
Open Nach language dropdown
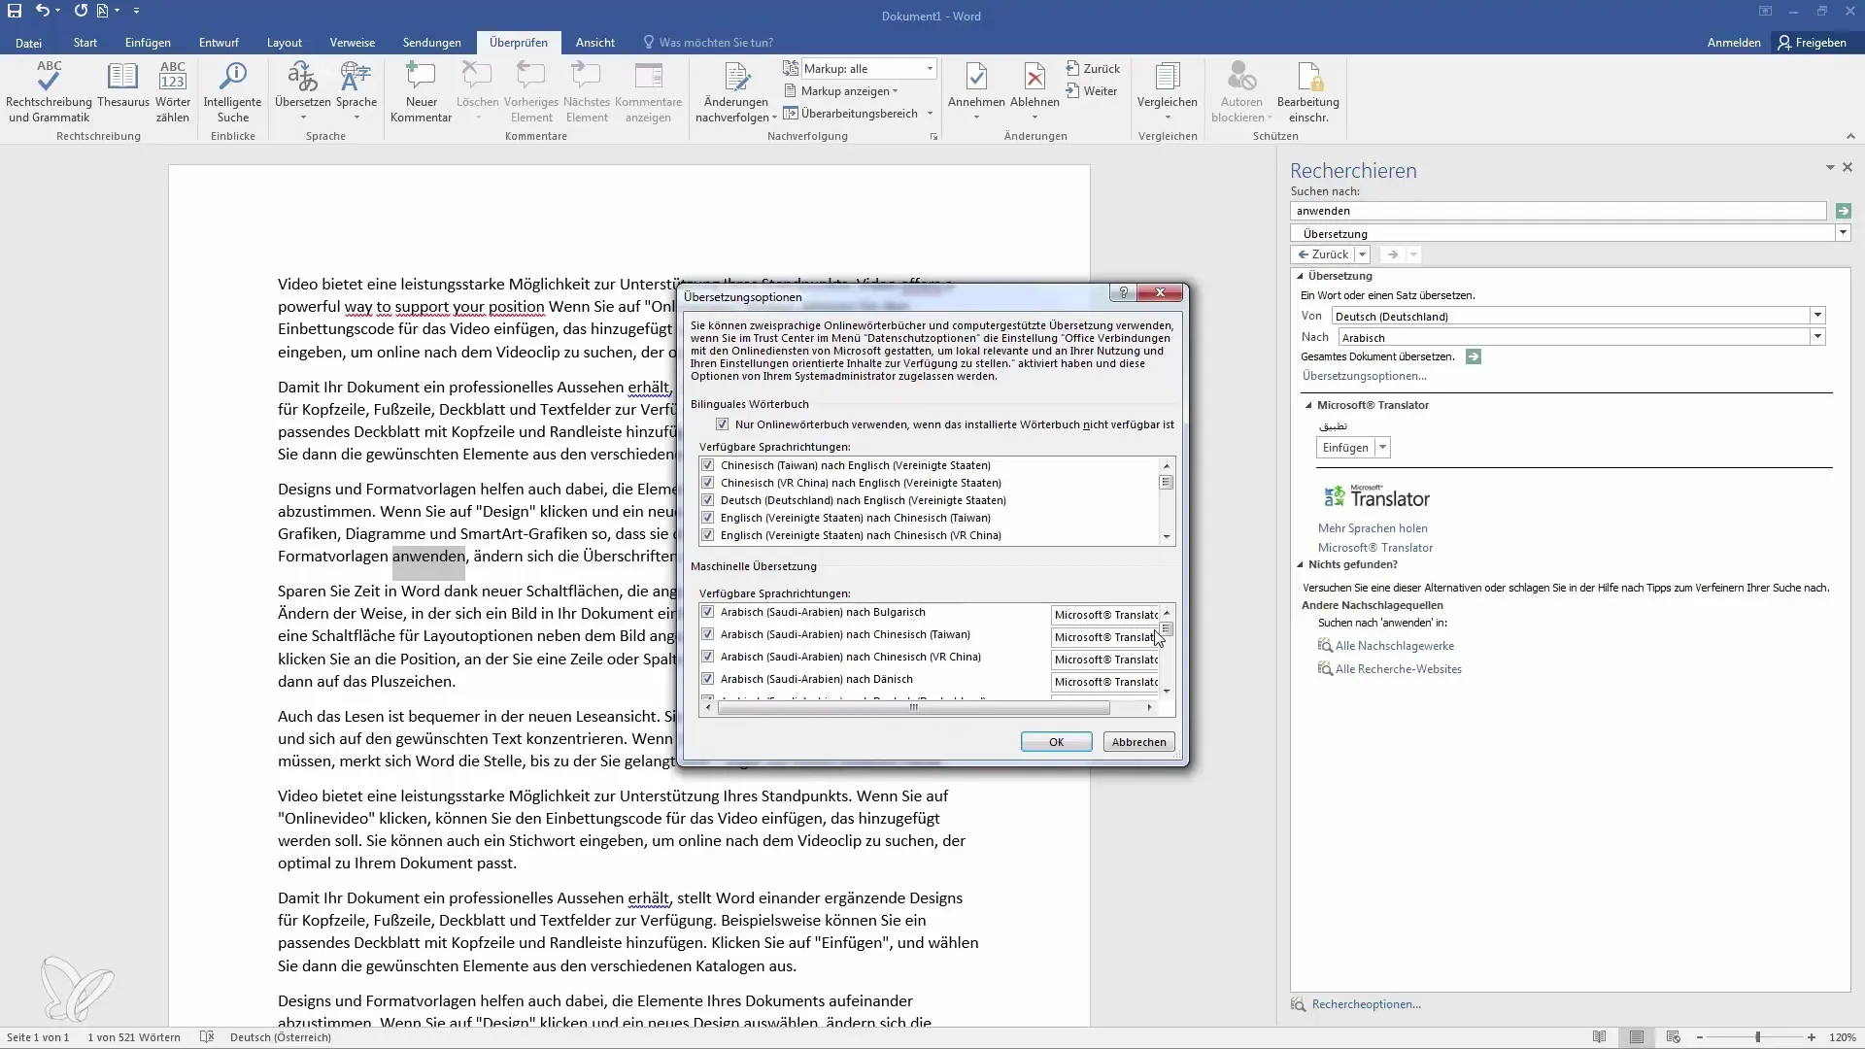1817,337
